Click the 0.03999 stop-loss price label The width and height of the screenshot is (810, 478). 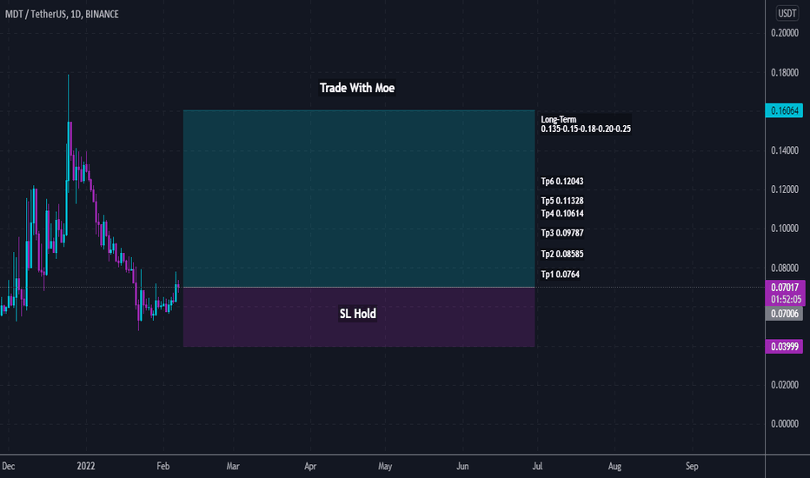(784, 346)
